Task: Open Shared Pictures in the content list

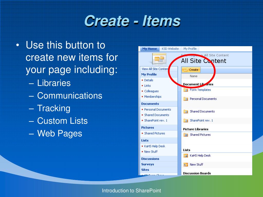Action: click(200, 135)
